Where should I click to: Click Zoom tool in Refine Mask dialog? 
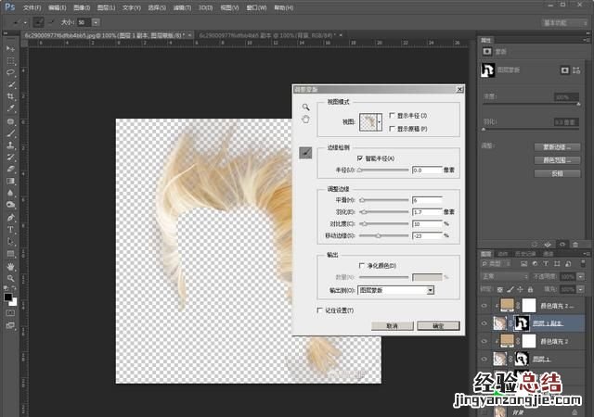pos(305,107)
